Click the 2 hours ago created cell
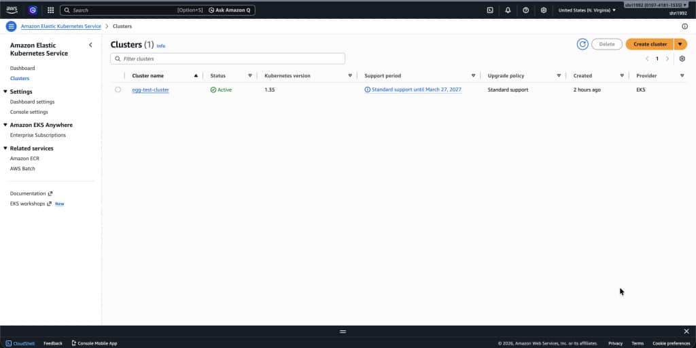 click(x=587, y=90)
